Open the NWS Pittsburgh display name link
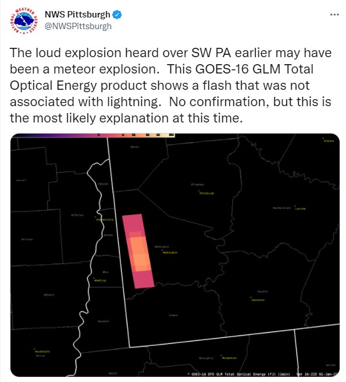 coord(78,15)
